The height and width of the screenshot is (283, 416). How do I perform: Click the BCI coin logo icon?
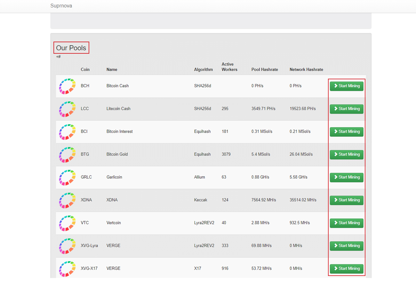(67, 132)
